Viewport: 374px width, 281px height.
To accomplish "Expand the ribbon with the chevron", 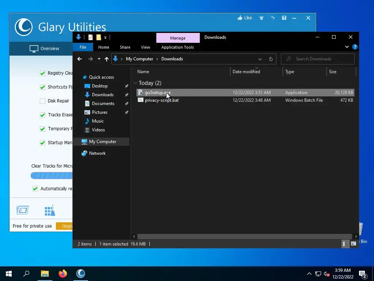I will 347,47.
